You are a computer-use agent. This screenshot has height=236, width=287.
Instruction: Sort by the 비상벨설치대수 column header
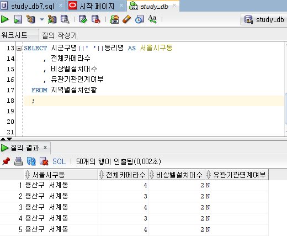(177, 175)
